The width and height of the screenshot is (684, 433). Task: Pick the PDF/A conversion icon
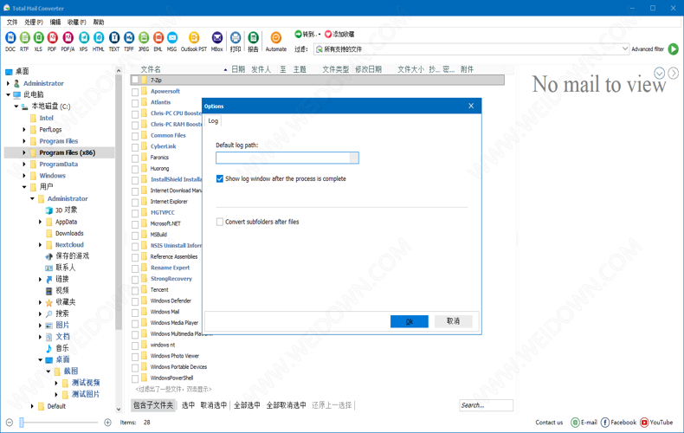tap(68, 37)
